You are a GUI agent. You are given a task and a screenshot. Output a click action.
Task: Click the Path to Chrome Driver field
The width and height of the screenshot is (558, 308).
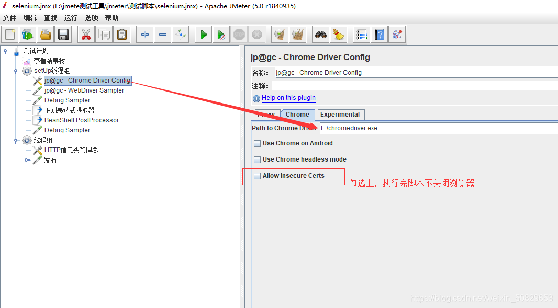point(439,128)
